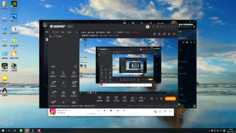Open the 视频连麦 microphone tool
The width and height of the screenshot is (236, 133).
[53, 84]
